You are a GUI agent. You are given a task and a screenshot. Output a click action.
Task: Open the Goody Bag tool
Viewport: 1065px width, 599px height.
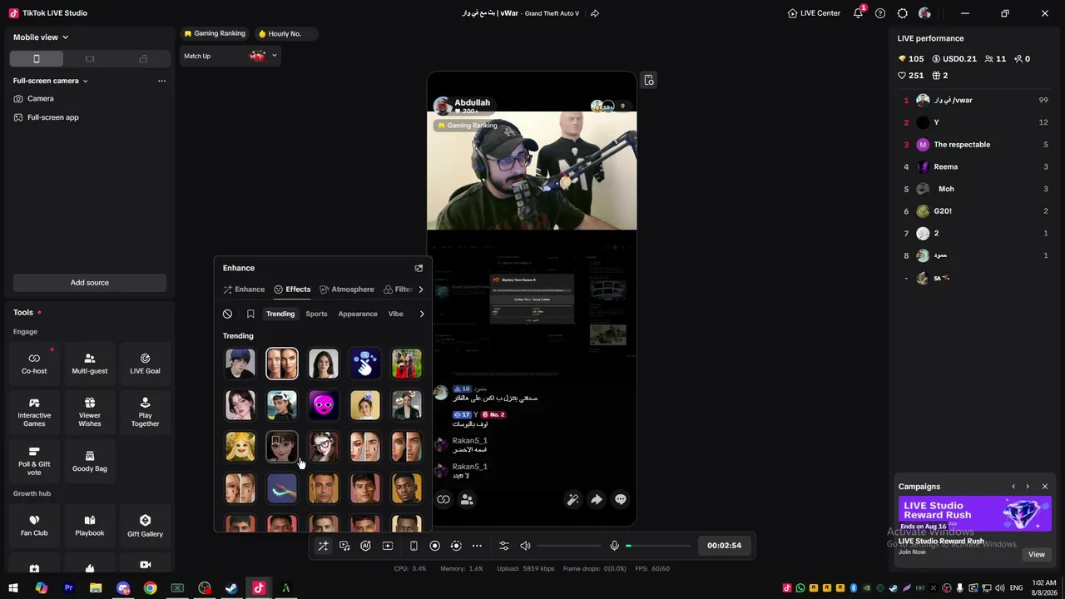90,461
